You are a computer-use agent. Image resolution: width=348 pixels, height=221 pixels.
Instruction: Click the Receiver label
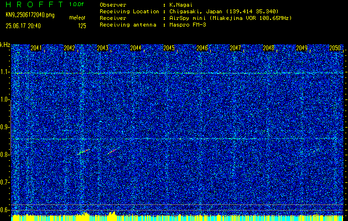(x=113, y=18)
